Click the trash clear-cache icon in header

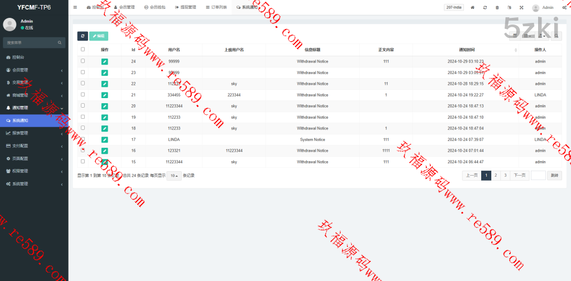497,7
